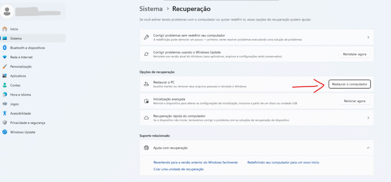The width and height of the screenshot is (391, 182).
Task: Click the Opções de recuperação heading
Action: (157, 72)
